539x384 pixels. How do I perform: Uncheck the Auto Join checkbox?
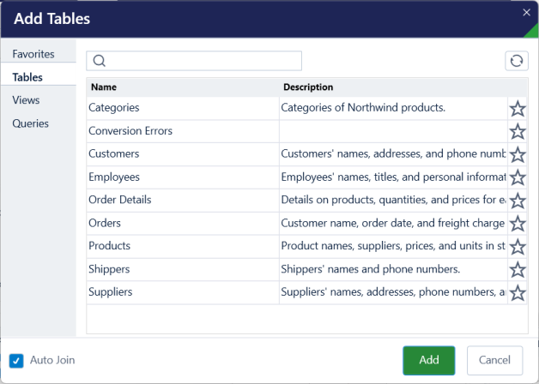coord(16,361)
